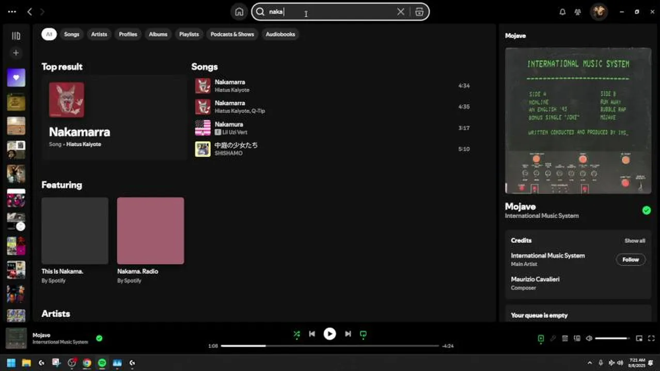Click the search input containing 'naka'

click(331, 12)
